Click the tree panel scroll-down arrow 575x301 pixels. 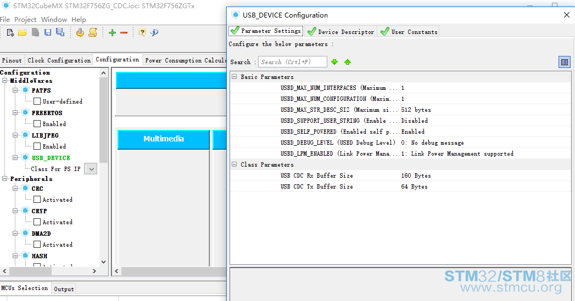click(x=103, y=262)
